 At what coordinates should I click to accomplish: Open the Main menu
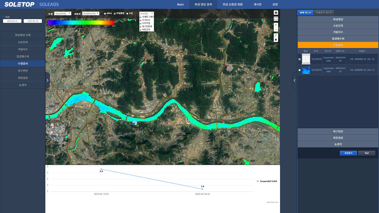(x=180, y=4)
